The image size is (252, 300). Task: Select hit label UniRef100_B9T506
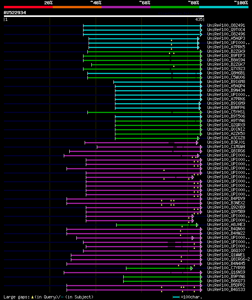(x=226, y=116)
